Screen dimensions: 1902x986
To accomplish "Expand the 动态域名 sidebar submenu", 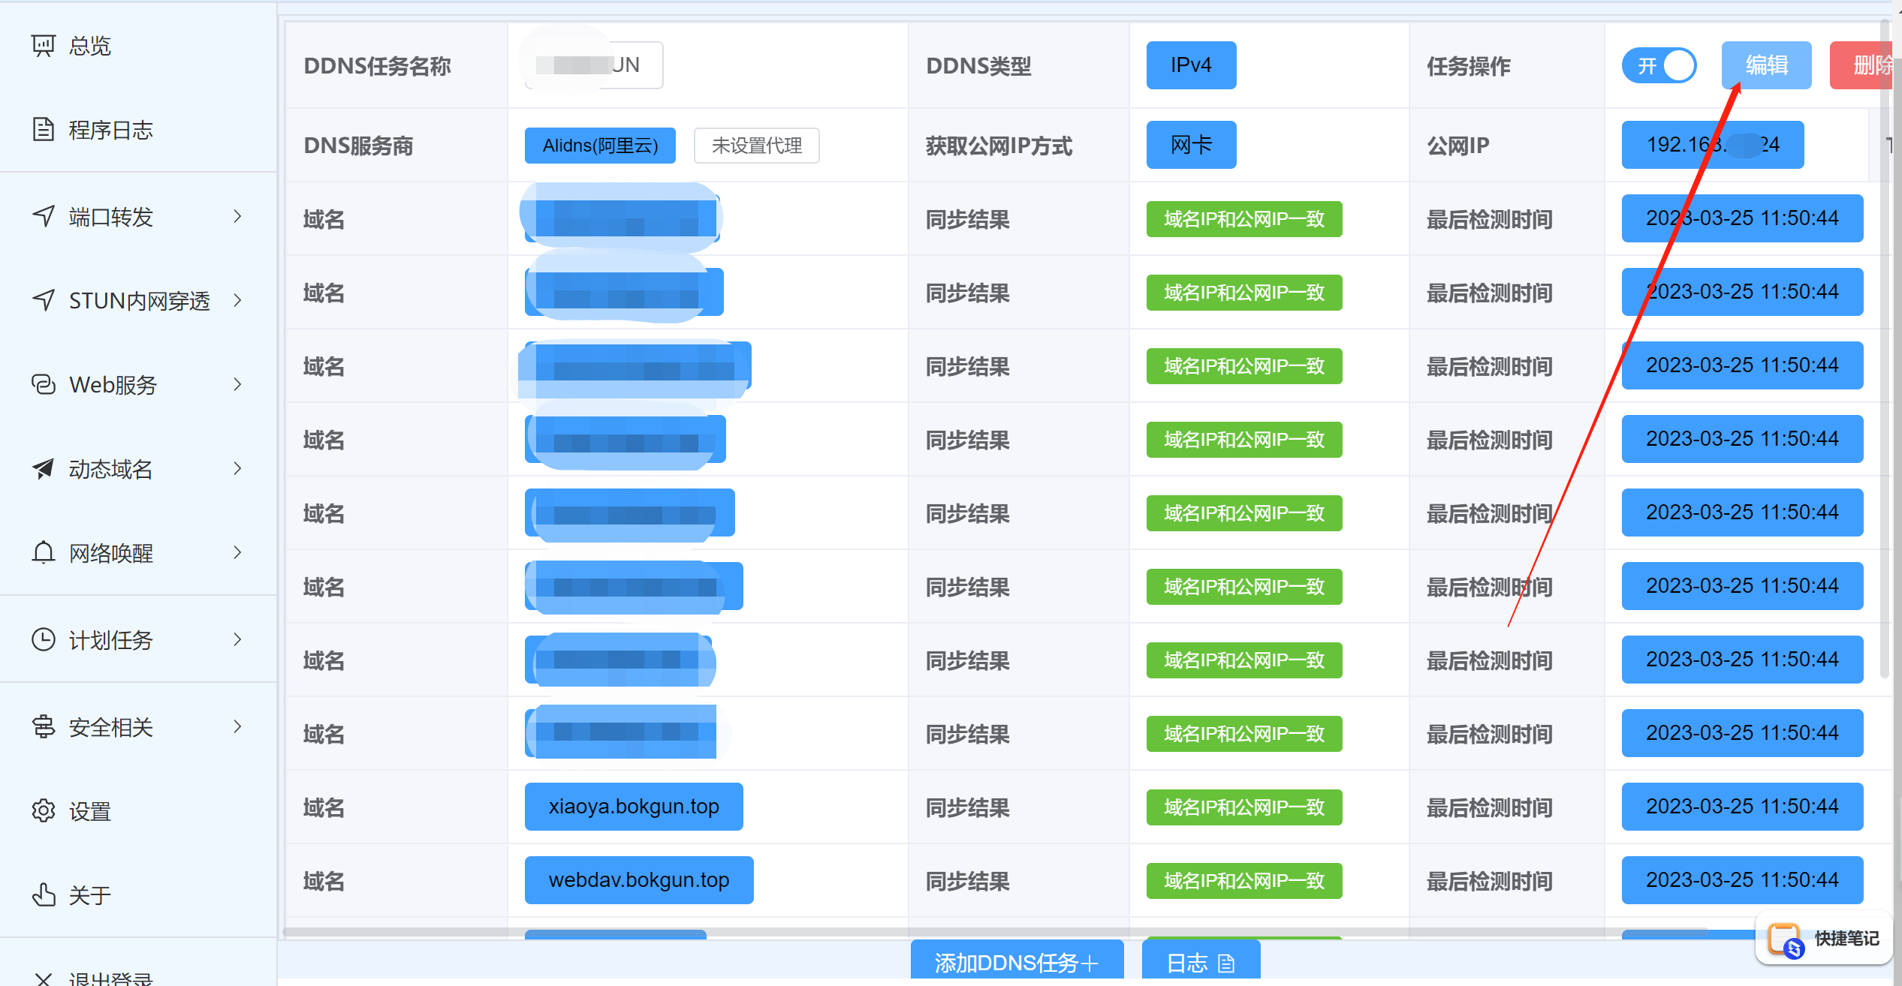I will coord(238,468).
